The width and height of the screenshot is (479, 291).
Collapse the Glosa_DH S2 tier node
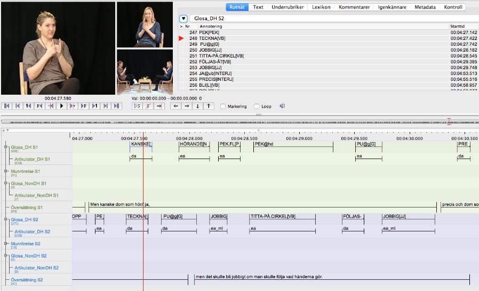[x=5, y=219]
